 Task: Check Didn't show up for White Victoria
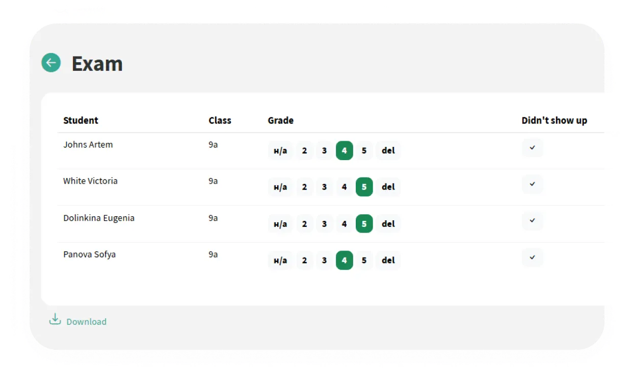coord(532,184)
